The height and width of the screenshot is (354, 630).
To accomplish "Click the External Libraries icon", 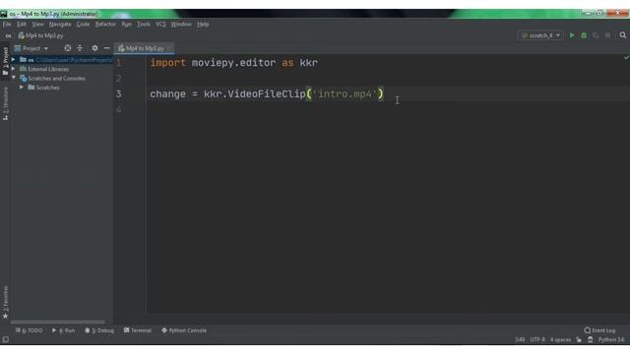I will click(24, 69).
